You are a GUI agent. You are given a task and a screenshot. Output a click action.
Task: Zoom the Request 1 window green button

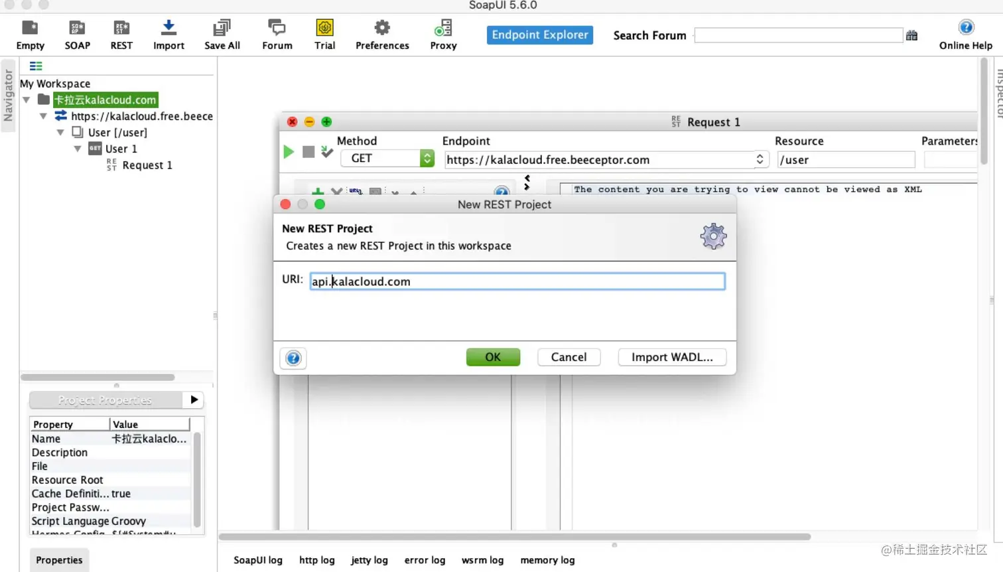click(x=326, y=122)
